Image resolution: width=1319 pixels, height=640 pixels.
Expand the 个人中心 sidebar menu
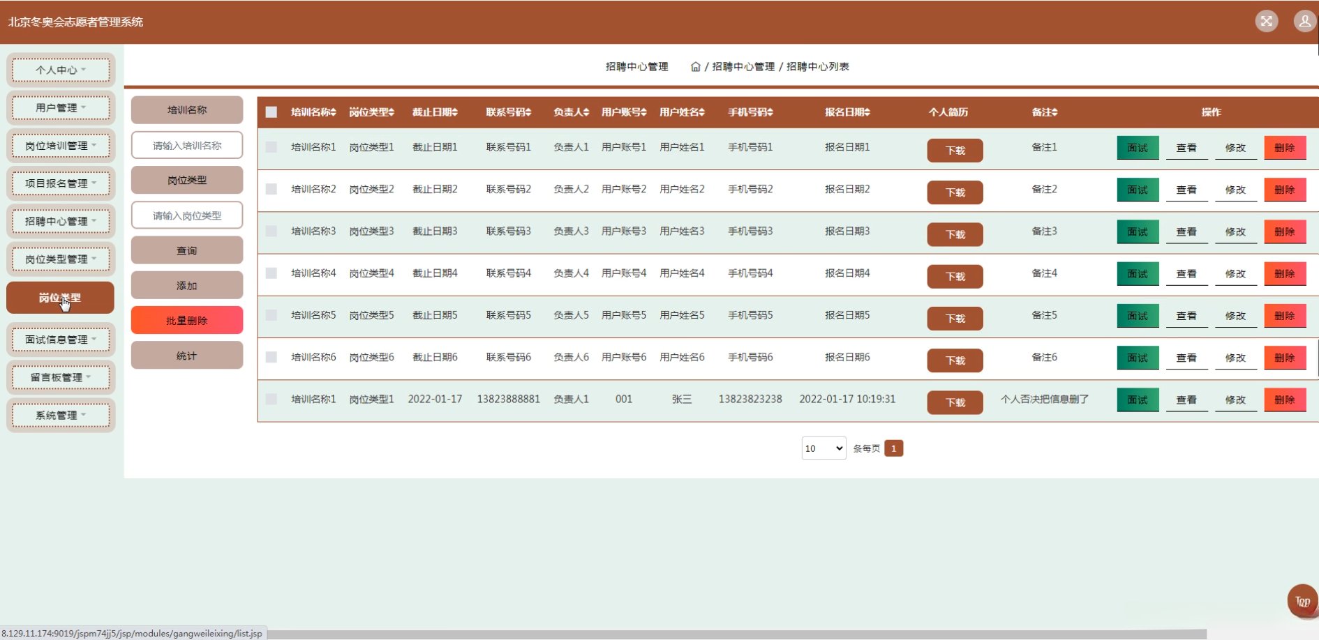(x=61, y=70)
